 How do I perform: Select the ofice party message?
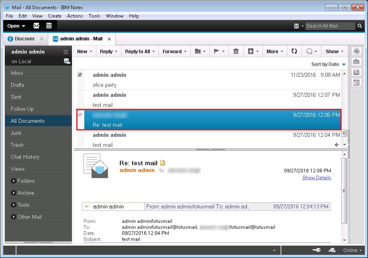click(x=209, y=80)
